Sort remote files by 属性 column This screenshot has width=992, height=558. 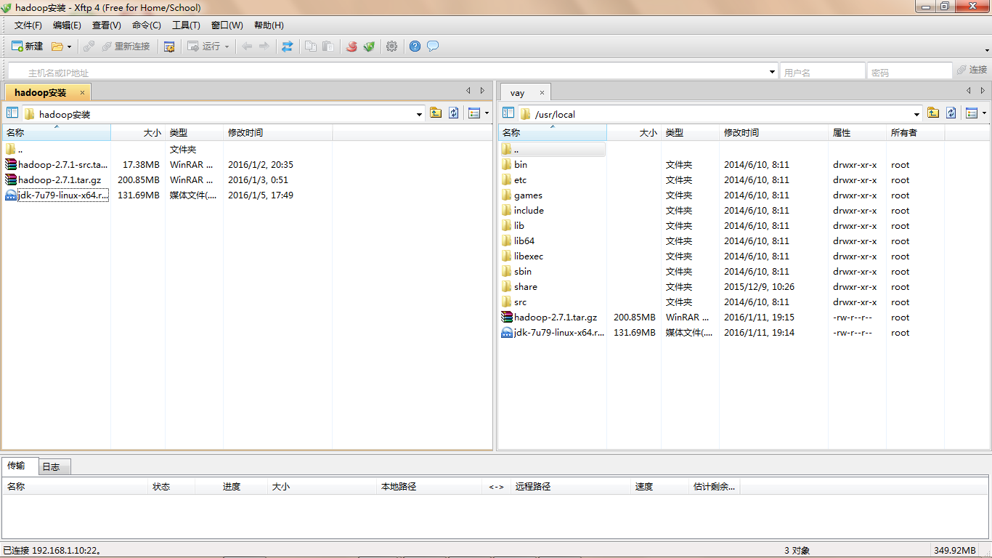857,132
